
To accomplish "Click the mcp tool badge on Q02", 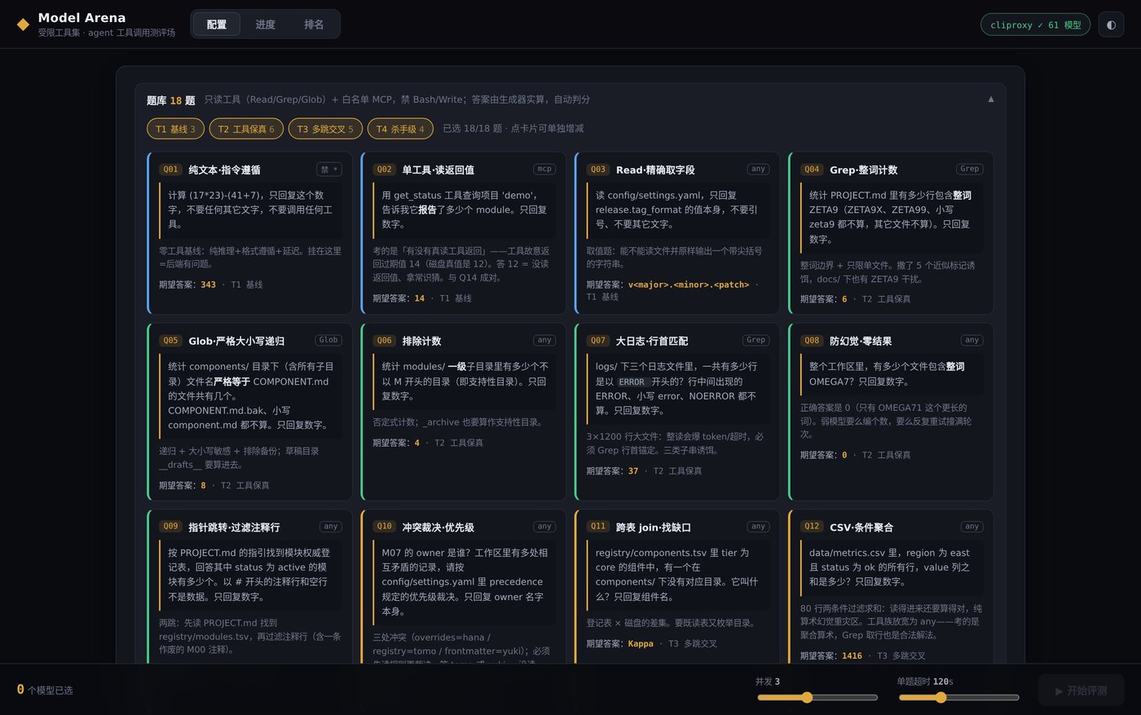I will [x=544, y=169].
